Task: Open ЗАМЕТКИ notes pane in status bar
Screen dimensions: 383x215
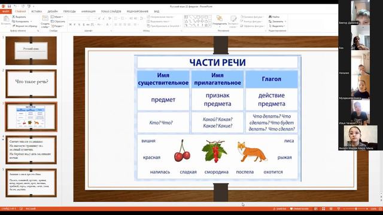Action: click(x=279, y=209)
